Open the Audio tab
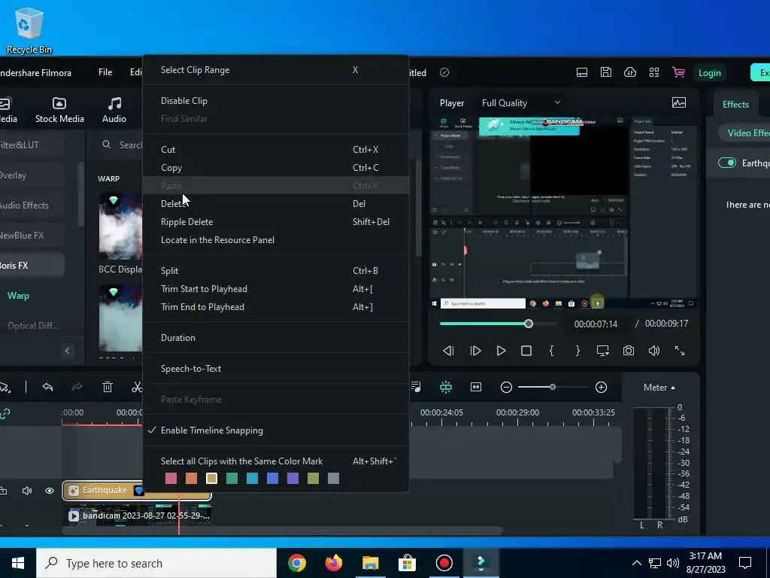The width and height of the screenshot is (770, 578). pos(114,110)
